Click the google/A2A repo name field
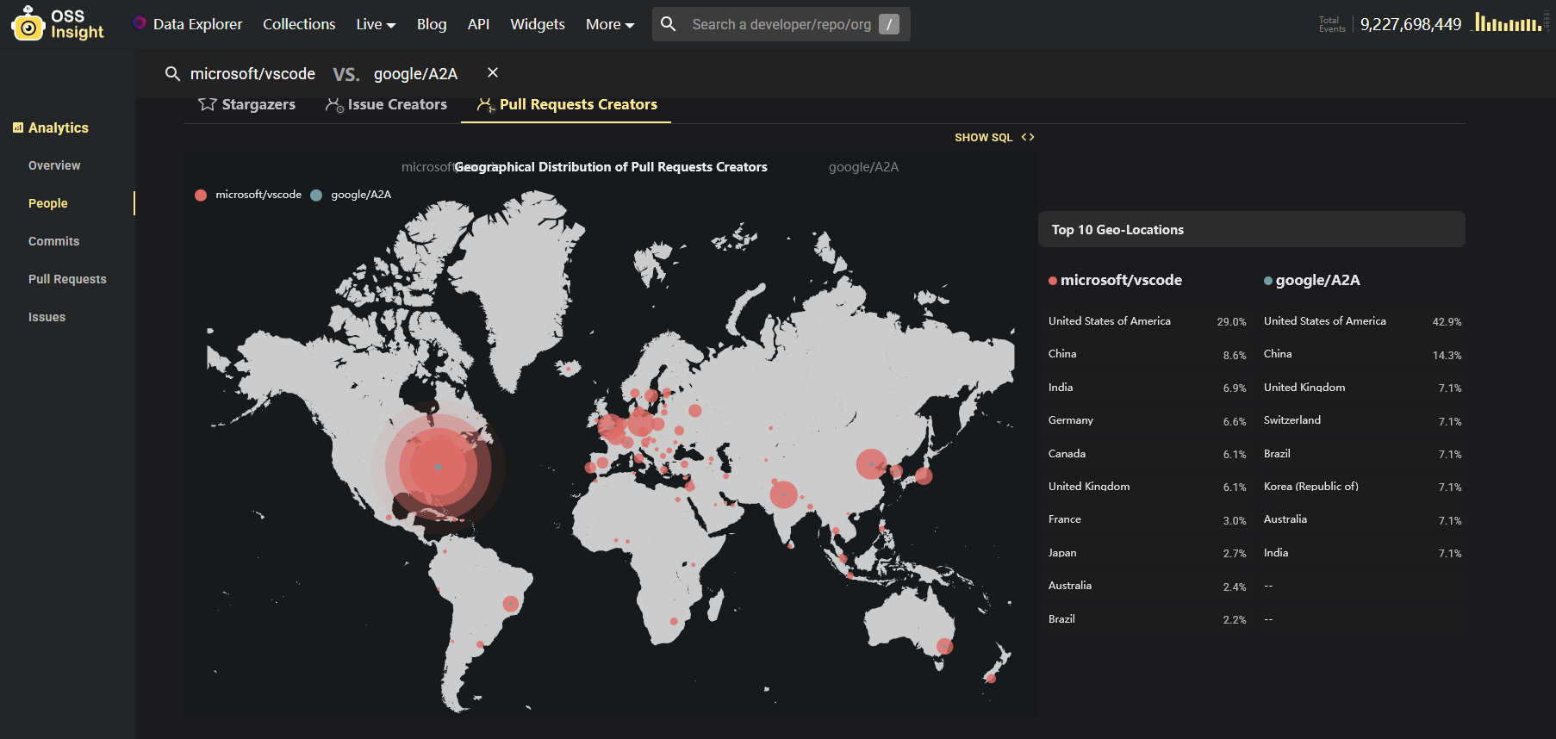1556x739 pixels. point(415,74)
